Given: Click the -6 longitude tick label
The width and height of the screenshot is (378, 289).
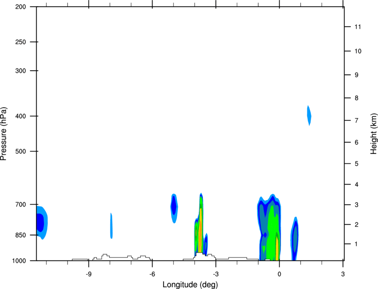Looking at the screenshot, I should [x=152, y=274].
